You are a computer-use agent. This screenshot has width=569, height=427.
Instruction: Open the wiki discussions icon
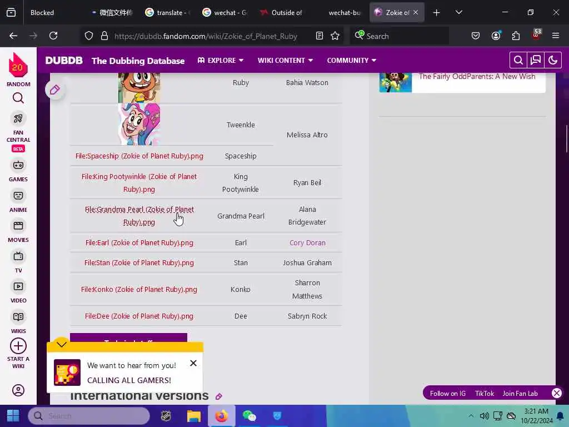[x=536, y=60]
